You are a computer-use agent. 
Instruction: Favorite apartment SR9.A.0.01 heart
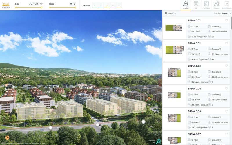tap(226, 20)
